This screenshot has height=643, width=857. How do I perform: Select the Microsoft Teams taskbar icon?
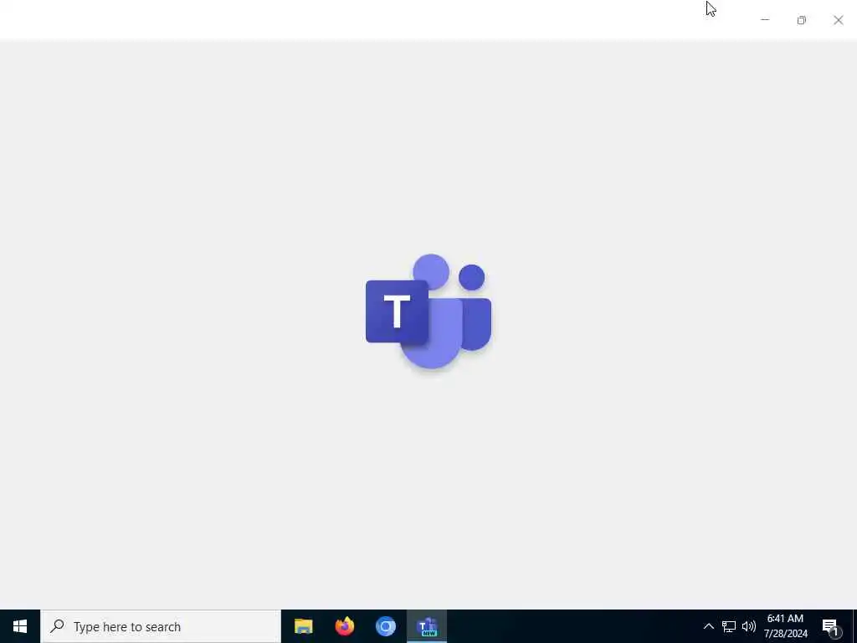pos(427,626)
